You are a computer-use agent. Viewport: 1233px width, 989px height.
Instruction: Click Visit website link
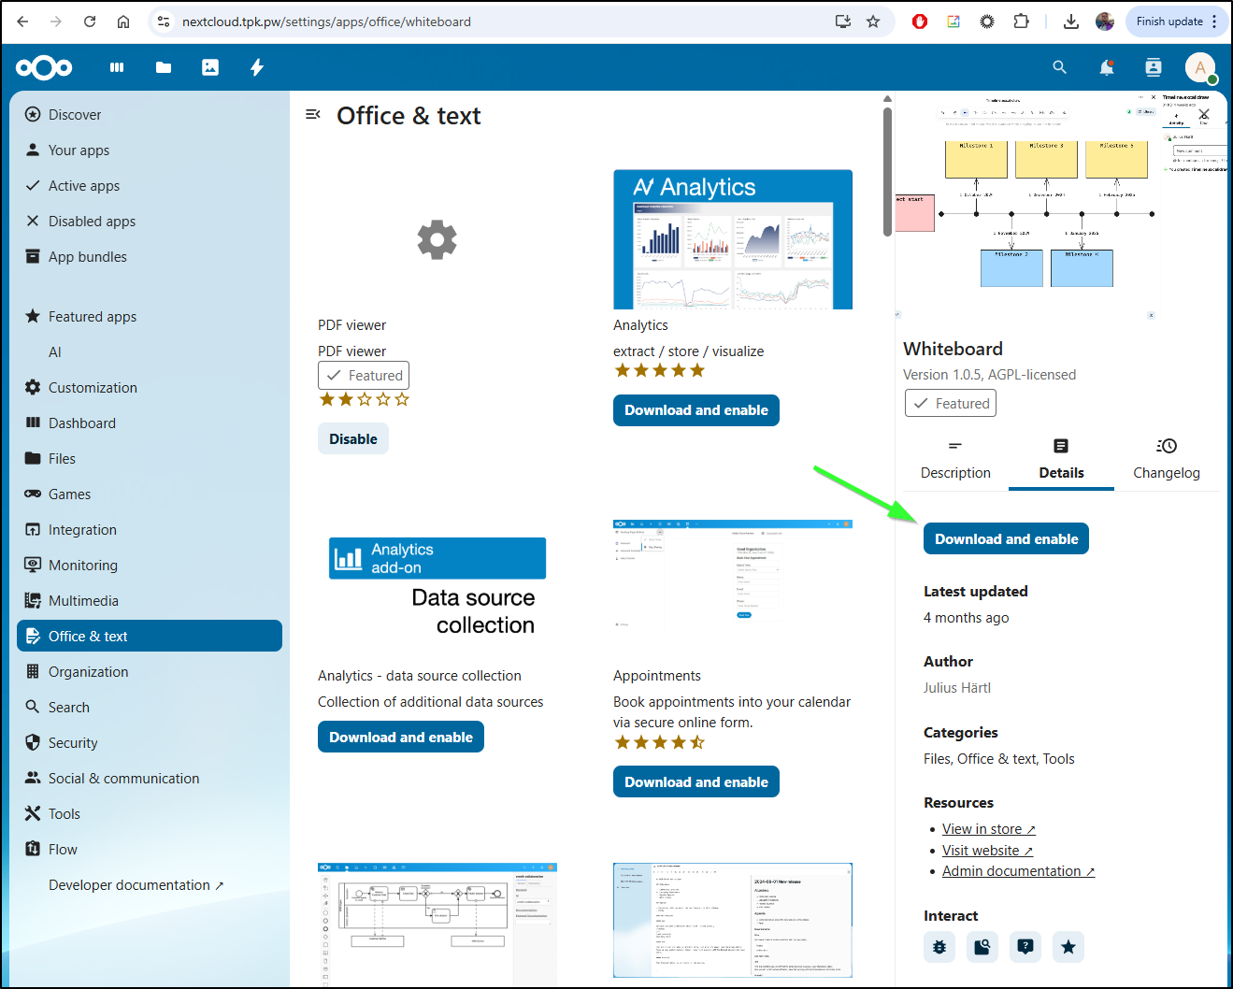point(987,851)
